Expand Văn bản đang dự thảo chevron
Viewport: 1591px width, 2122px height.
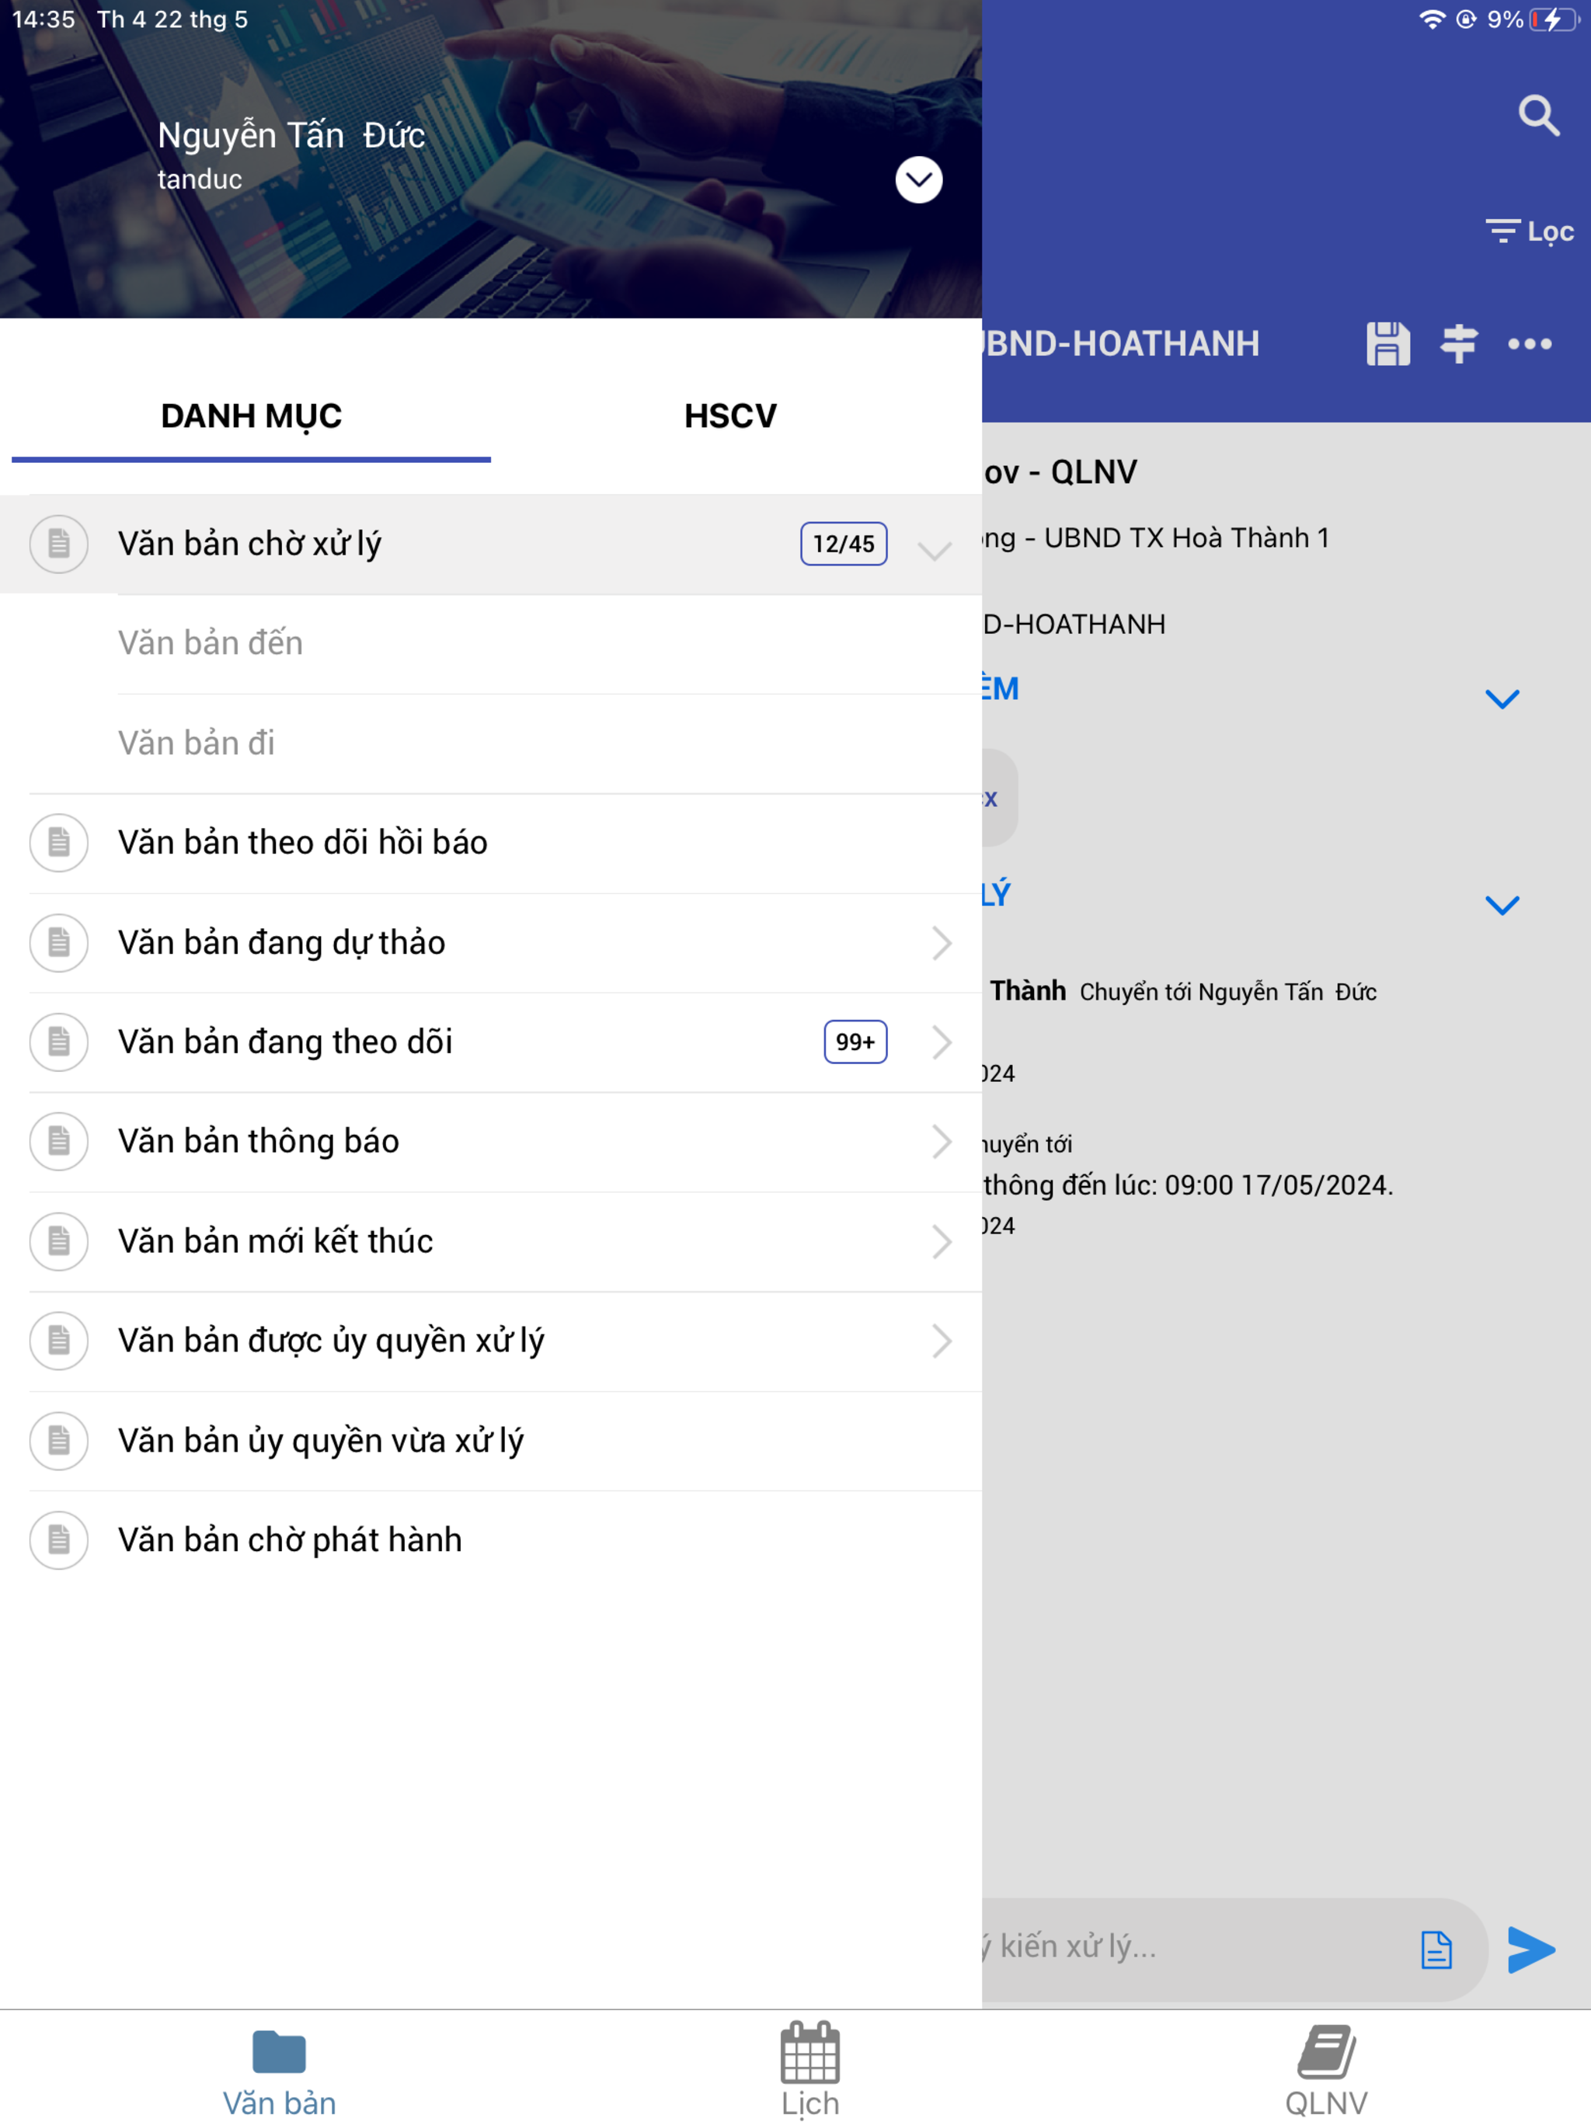click(942, 943)
